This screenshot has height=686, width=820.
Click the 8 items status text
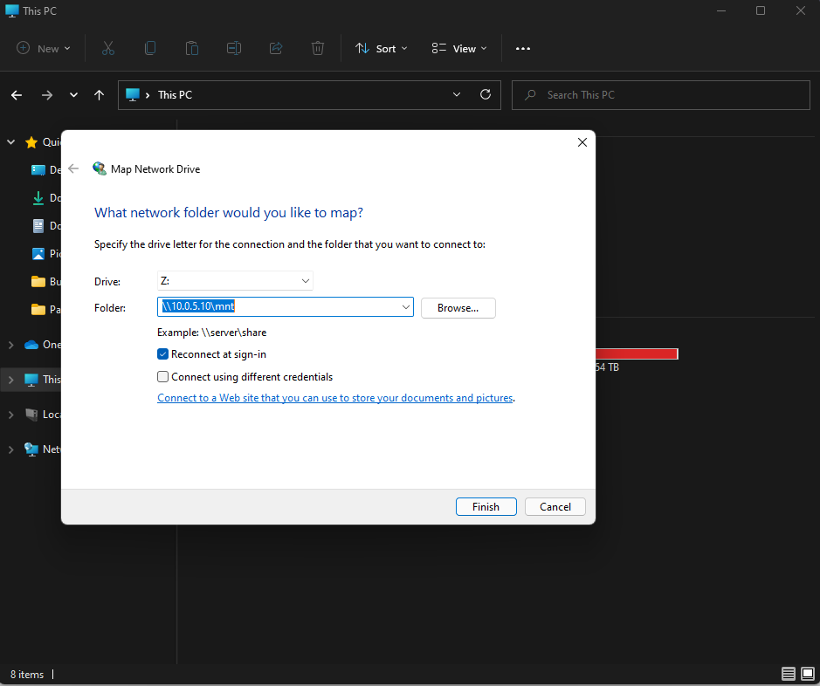coord(27,675)
